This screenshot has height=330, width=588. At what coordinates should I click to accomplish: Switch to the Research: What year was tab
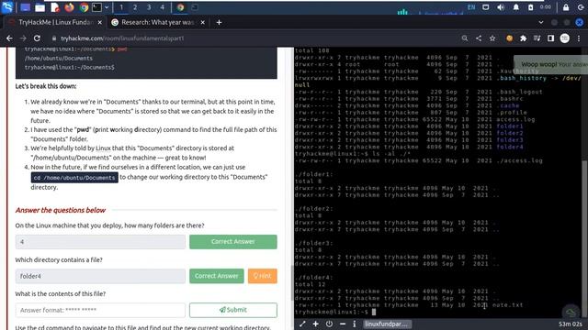[x=158, y=22]
